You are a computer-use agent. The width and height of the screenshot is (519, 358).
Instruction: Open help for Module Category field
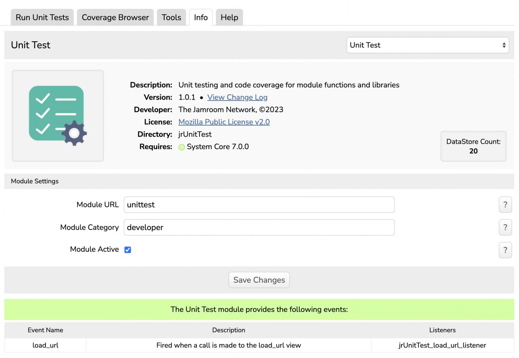click(505, 227)
